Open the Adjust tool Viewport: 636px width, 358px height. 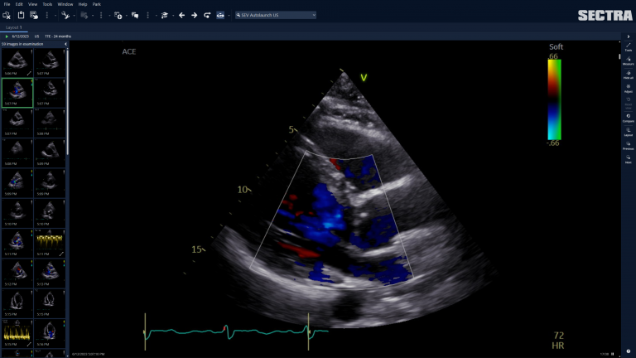tap(629, 89)
